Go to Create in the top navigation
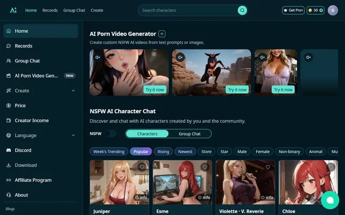The width and height of the screenshot is (345, 215). pyautogui.click(x=97, y=10)
